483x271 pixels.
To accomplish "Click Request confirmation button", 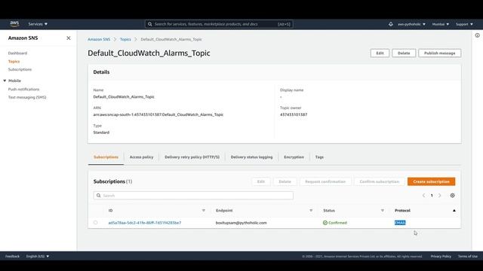I will 325,181.
